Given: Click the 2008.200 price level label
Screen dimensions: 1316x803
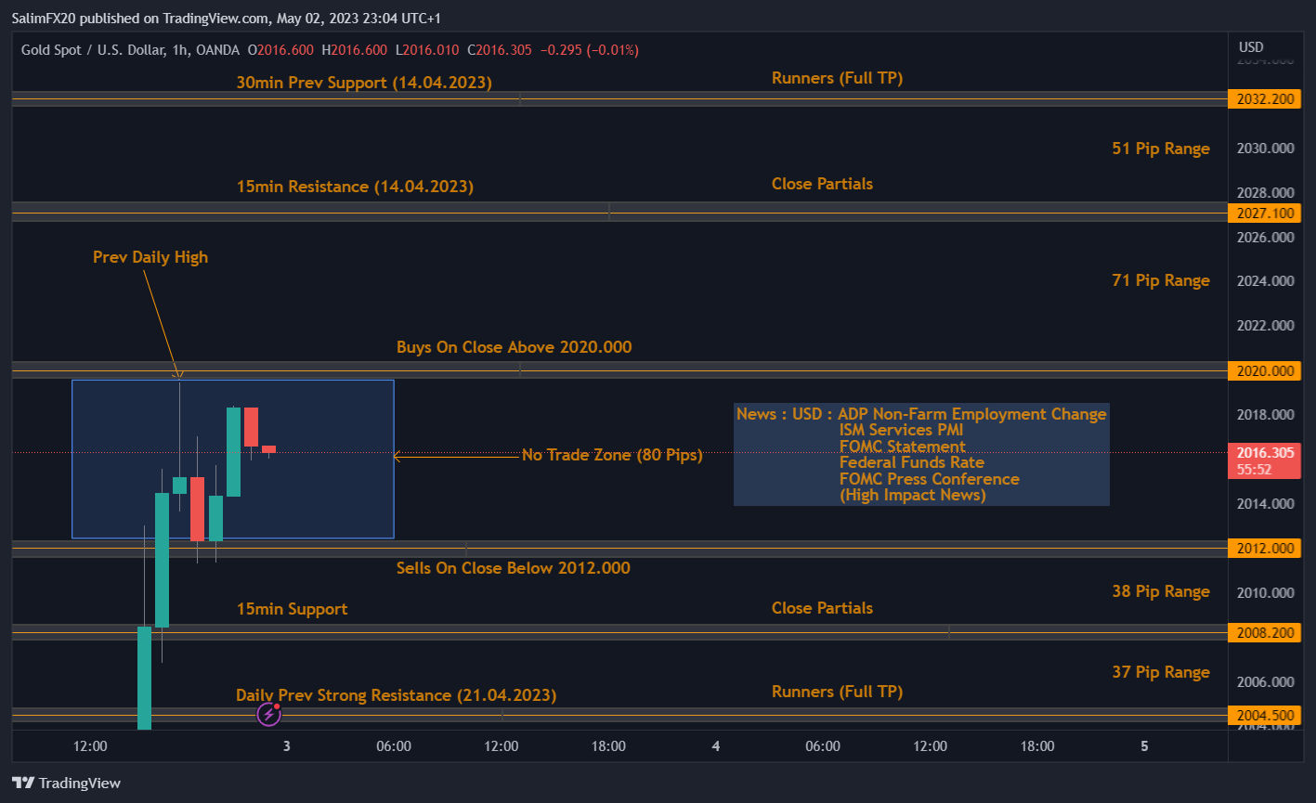Looking at the screenshot, I should click(1263, 633).
